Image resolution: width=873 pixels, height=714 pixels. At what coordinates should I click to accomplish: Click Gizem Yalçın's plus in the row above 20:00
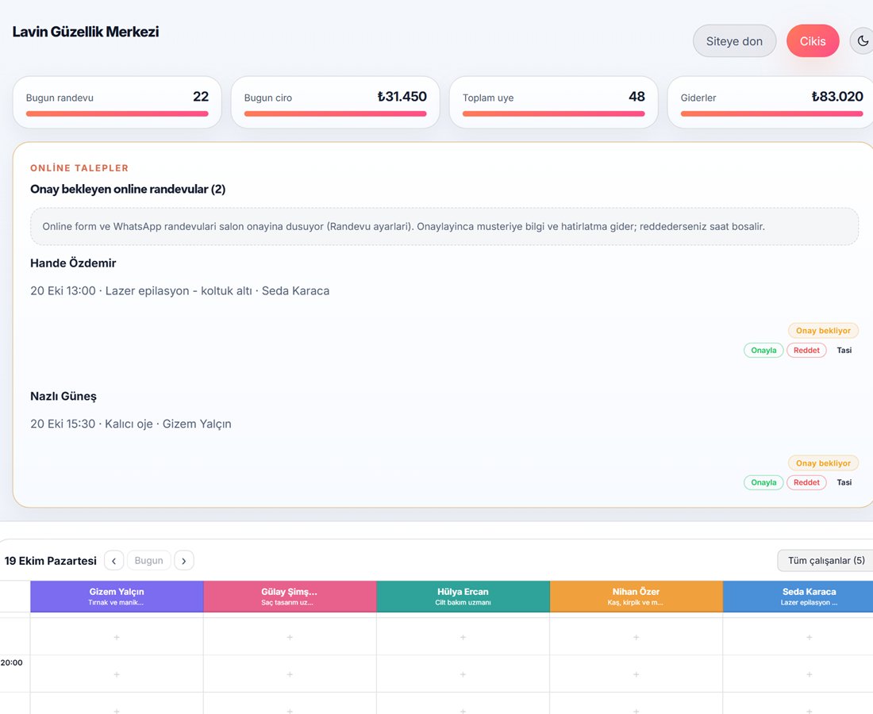pyautogui.click(x=117, y=637)
